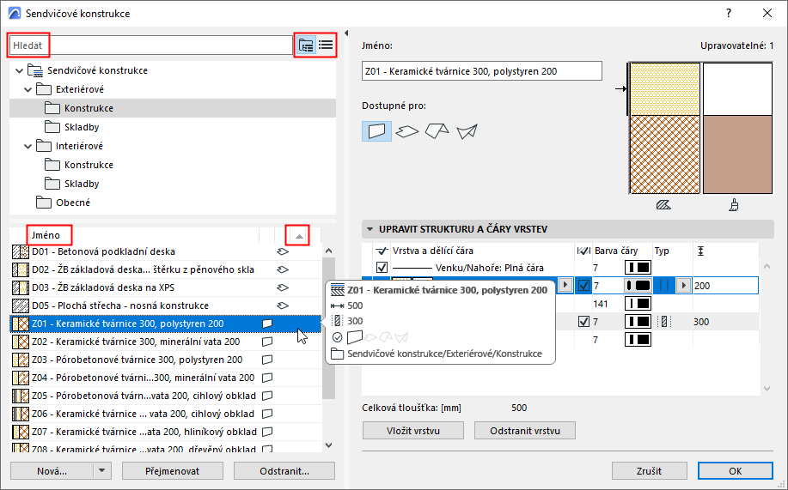This screenshot has height=490, width=788.
Task: Click sort arrow in list header
Action: (299, 236)
